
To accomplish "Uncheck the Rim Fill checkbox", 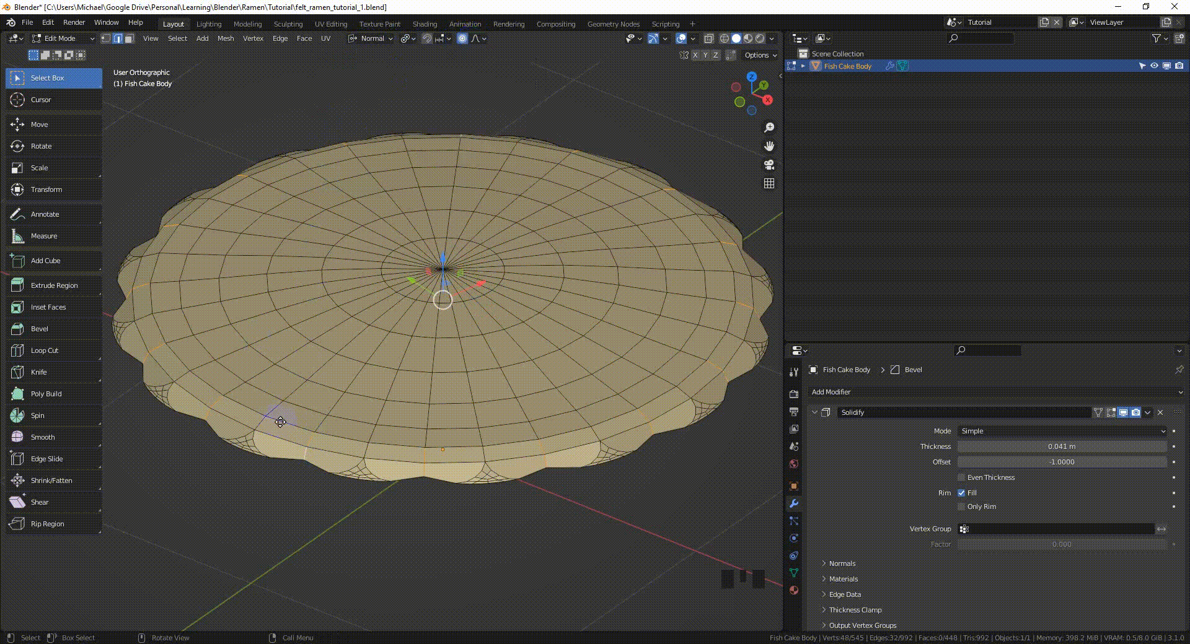I will [961, 493].
